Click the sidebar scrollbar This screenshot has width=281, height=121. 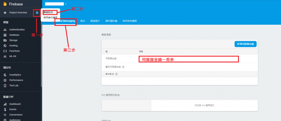click(x=42, y=52)
